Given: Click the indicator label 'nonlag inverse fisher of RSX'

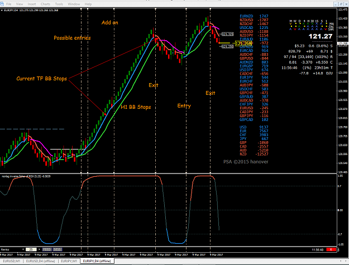Looking at the screenshot, I should (x=18, y=176).
